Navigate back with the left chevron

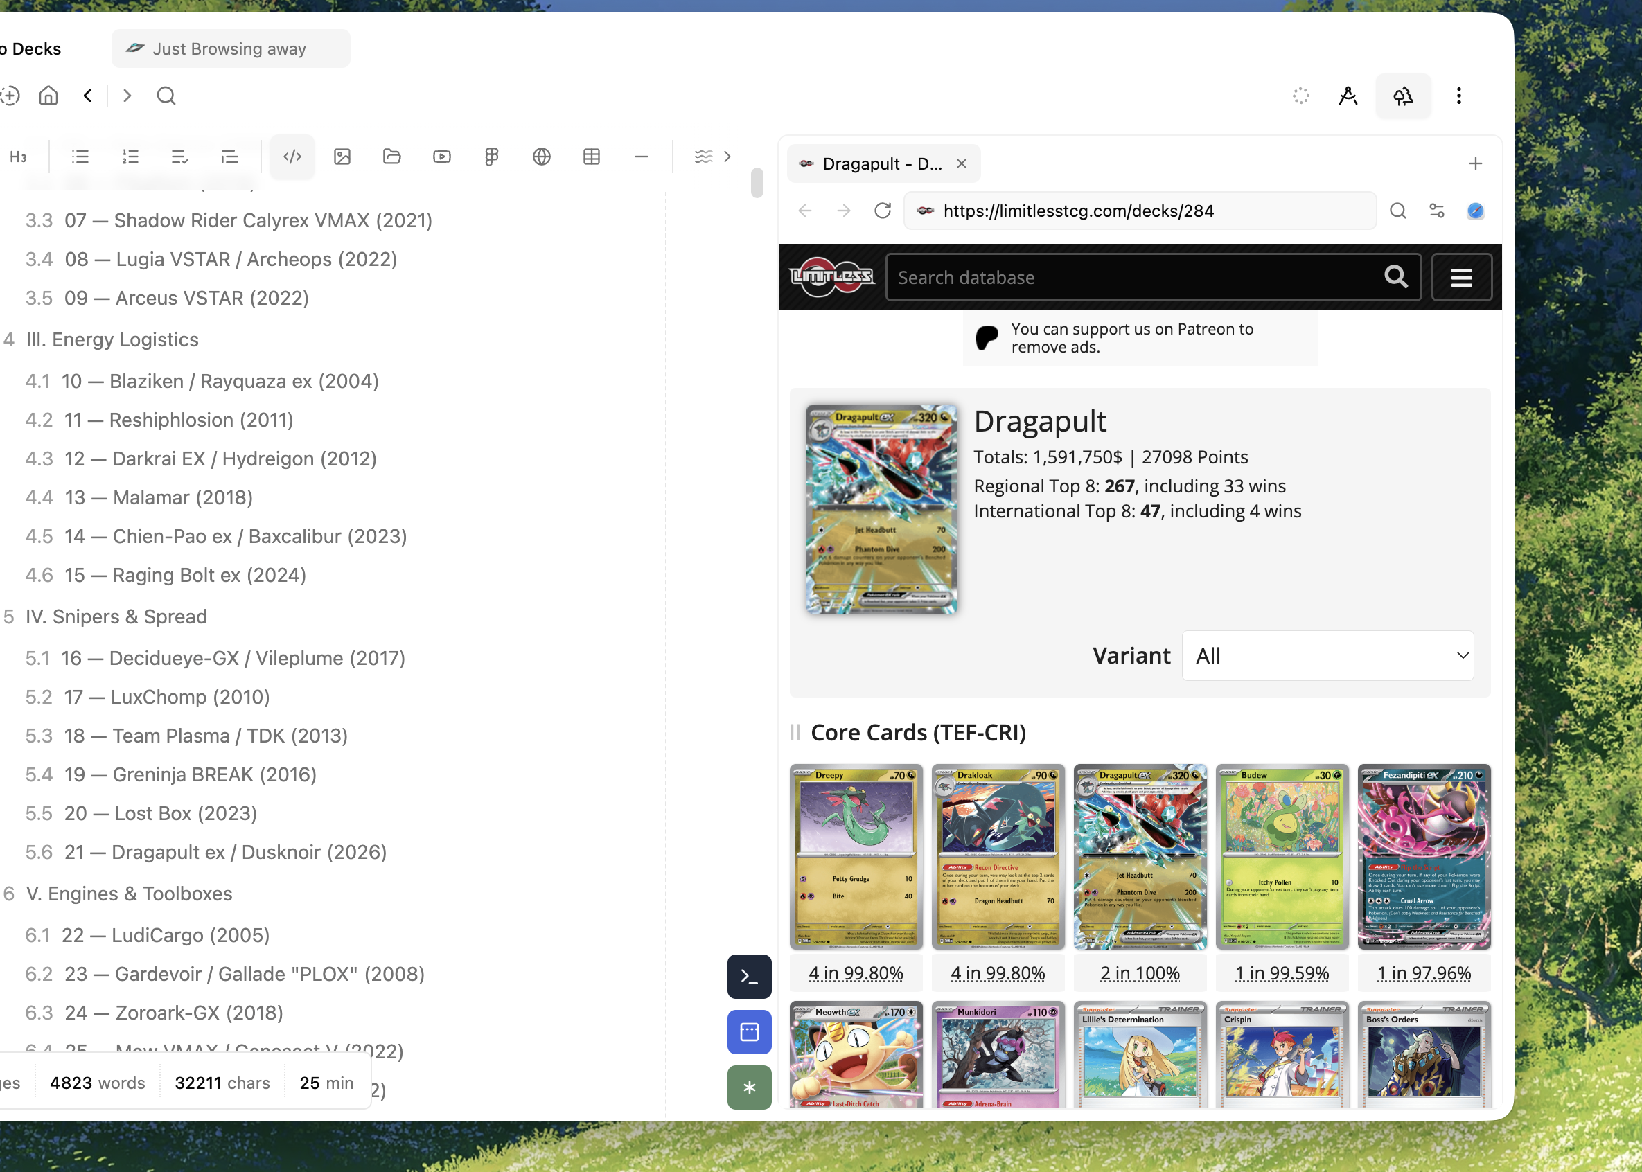point(87,96)
